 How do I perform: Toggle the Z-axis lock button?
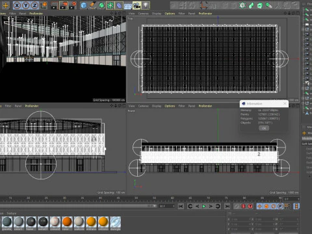tap(34, 5)
